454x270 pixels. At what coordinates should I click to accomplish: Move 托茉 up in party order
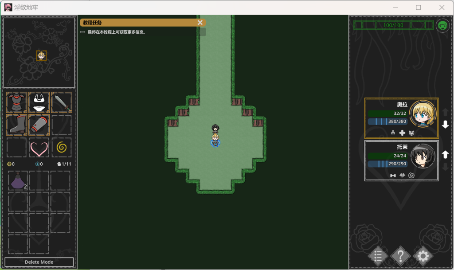click(x=446, y=154)
